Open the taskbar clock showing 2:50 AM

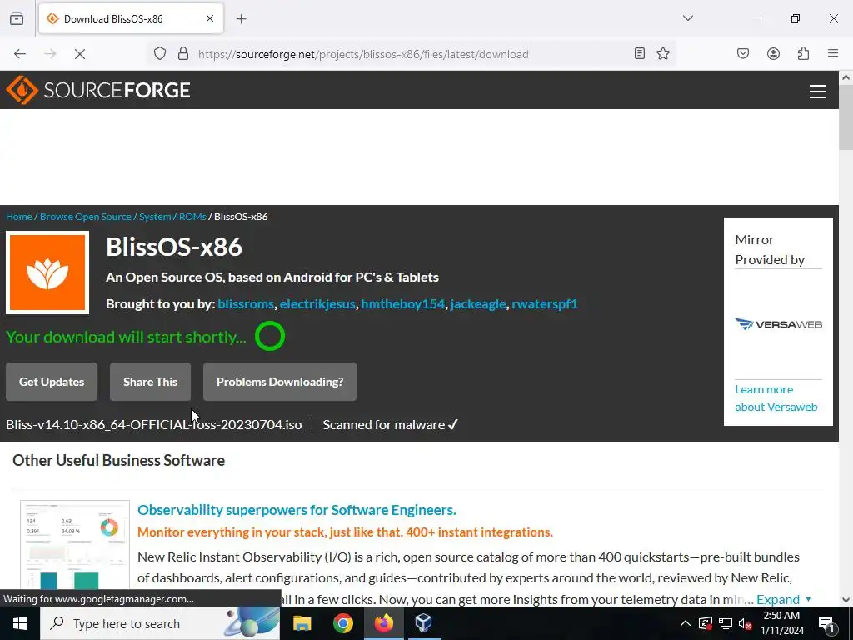point(781,623)
